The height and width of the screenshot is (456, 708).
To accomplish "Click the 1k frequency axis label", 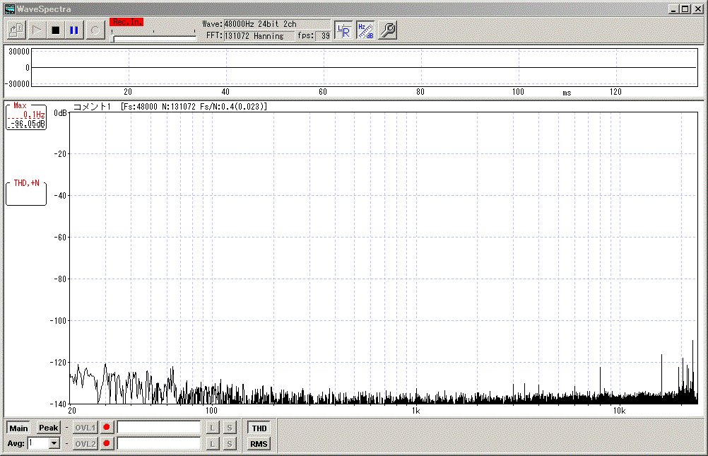I will coord(416,411).
